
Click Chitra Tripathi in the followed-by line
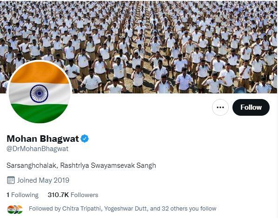tap(81, 209)
